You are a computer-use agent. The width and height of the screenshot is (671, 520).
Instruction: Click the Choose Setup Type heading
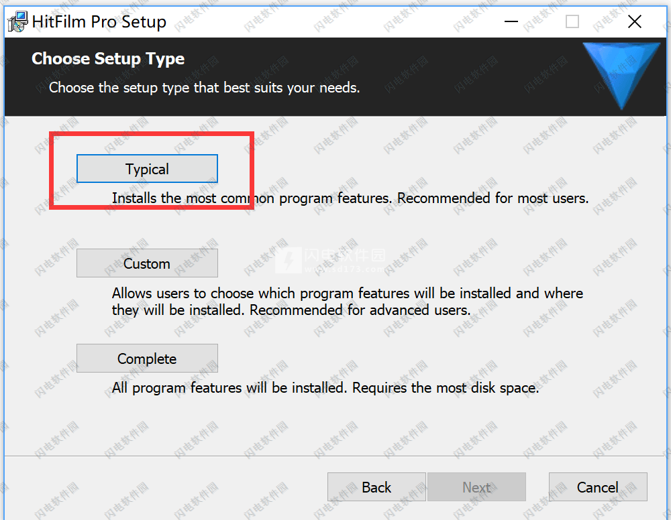tap(108, 59)
